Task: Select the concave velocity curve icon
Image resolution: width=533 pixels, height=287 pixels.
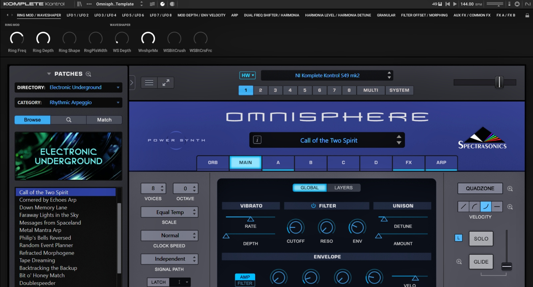Action: pos(486,207)
